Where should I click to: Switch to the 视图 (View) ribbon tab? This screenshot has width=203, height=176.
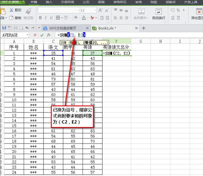(154, 2)
